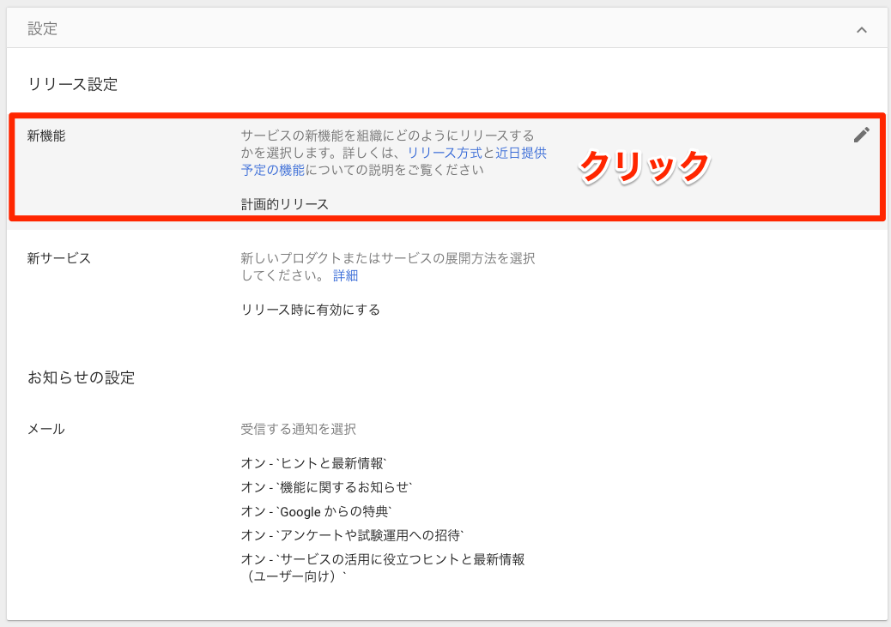Click the リリース時に有効にする setting value
The image size is (891, 627).
[x=311, y=310]
